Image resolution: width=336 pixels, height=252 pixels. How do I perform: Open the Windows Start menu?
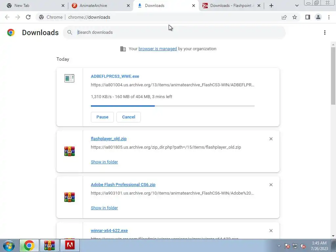9,245
